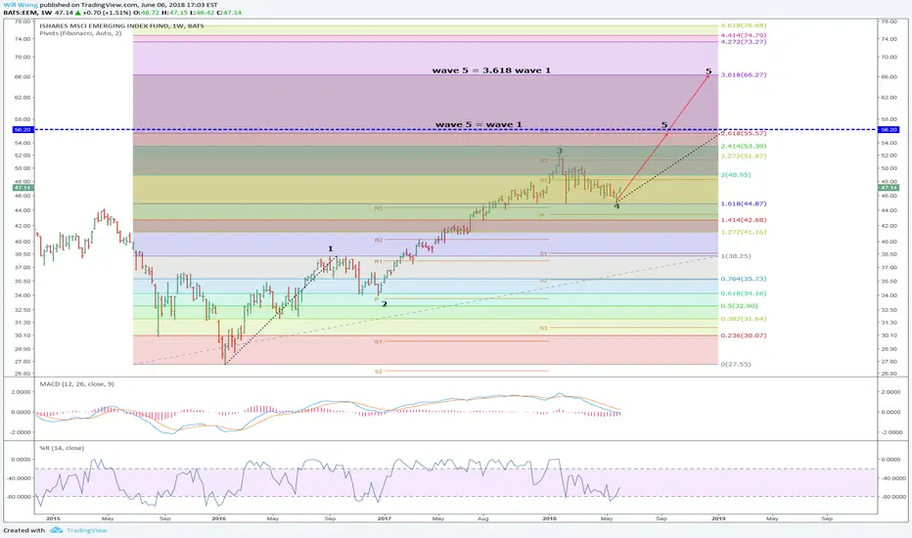
Task: Select the 'wave 5 = 3.618 wave 1' annotation
Action: pyautogui.click(x=491, y=70)
